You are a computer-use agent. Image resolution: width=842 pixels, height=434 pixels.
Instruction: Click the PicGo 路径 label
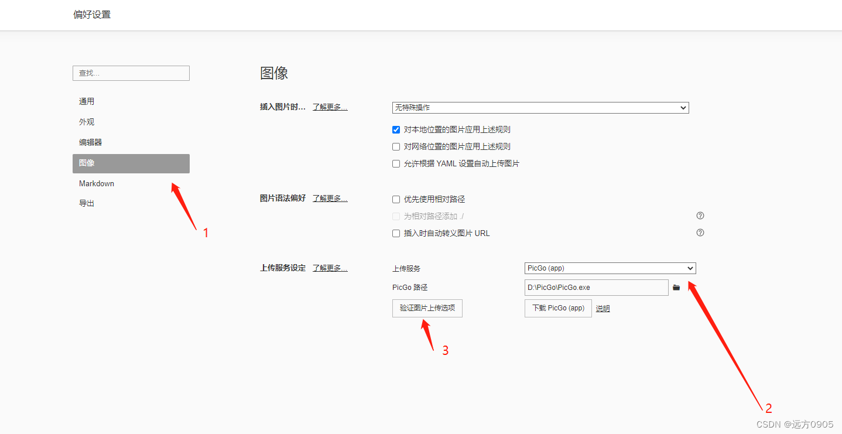click(410, 288)
